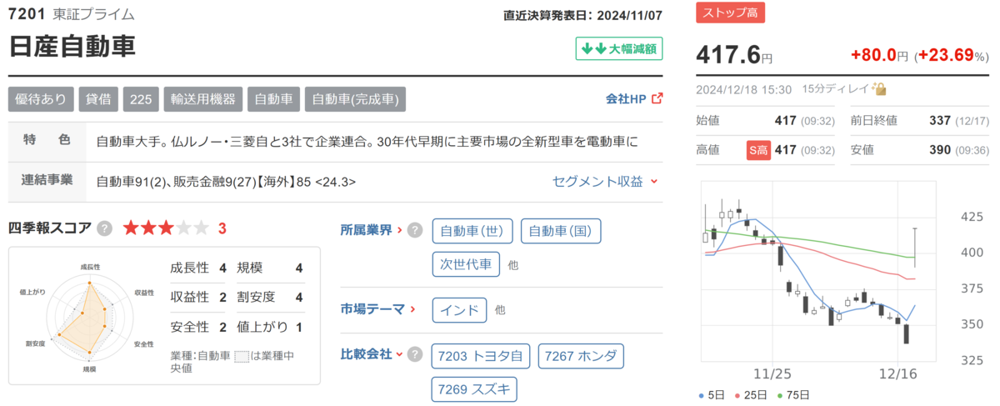This screenshot has width=1000, height=406.
Task: Click the S高 badge beside 高値
Action: click(757, 150)
